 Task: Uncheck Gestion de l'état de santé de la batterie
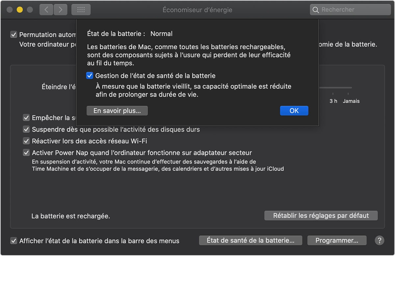click(90, 76)
